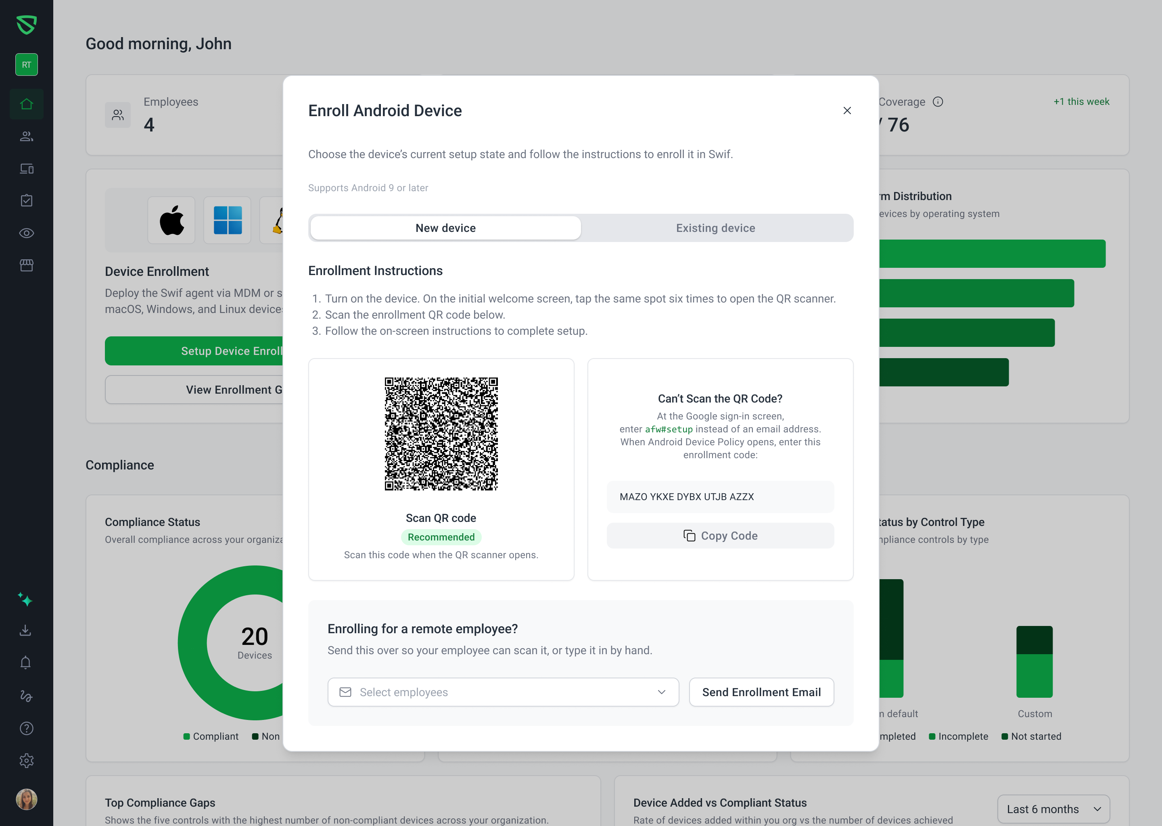Screen dimensions: 1162x826
Task: Click the Custom bar in the chart
Action: tap(1035, 662)
